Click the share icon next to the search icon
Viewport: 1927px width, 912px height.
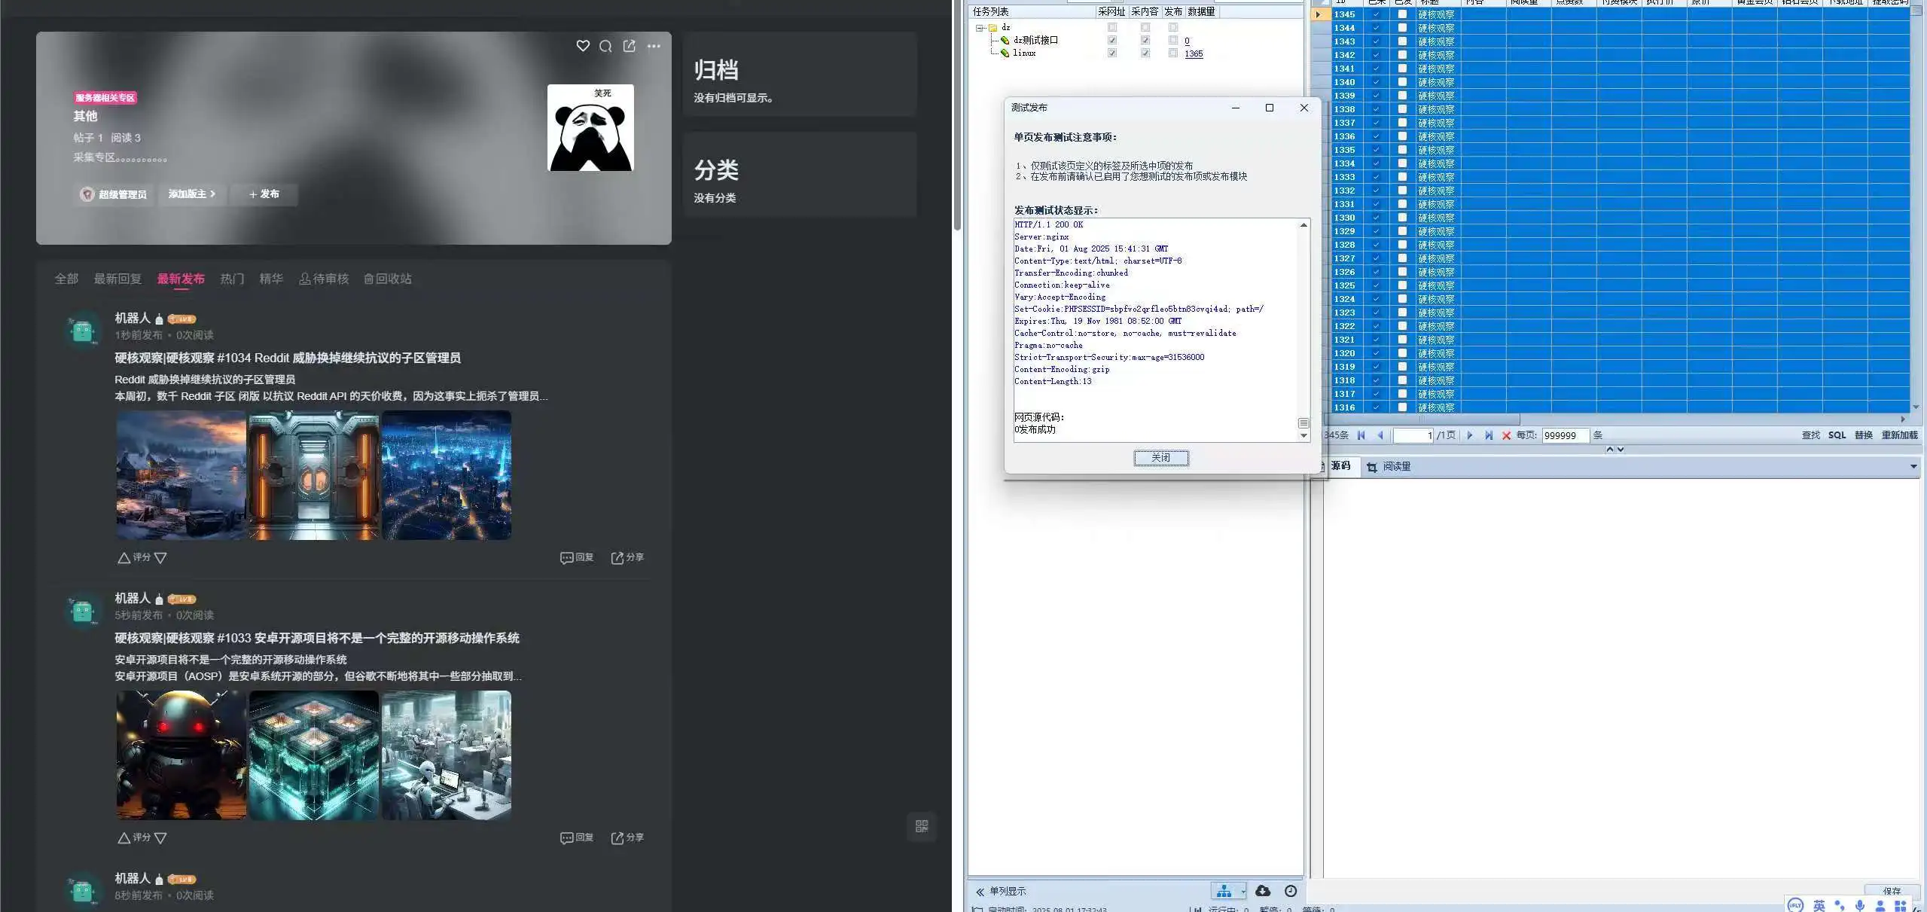pos(629,46)
